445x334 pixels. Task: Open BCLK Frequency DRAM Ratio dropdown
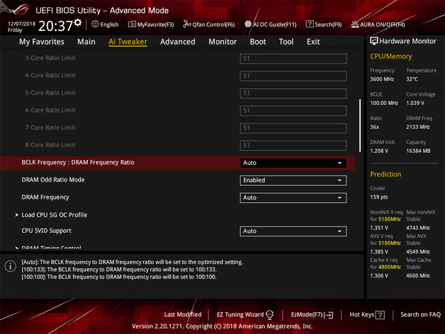[293, 163]
